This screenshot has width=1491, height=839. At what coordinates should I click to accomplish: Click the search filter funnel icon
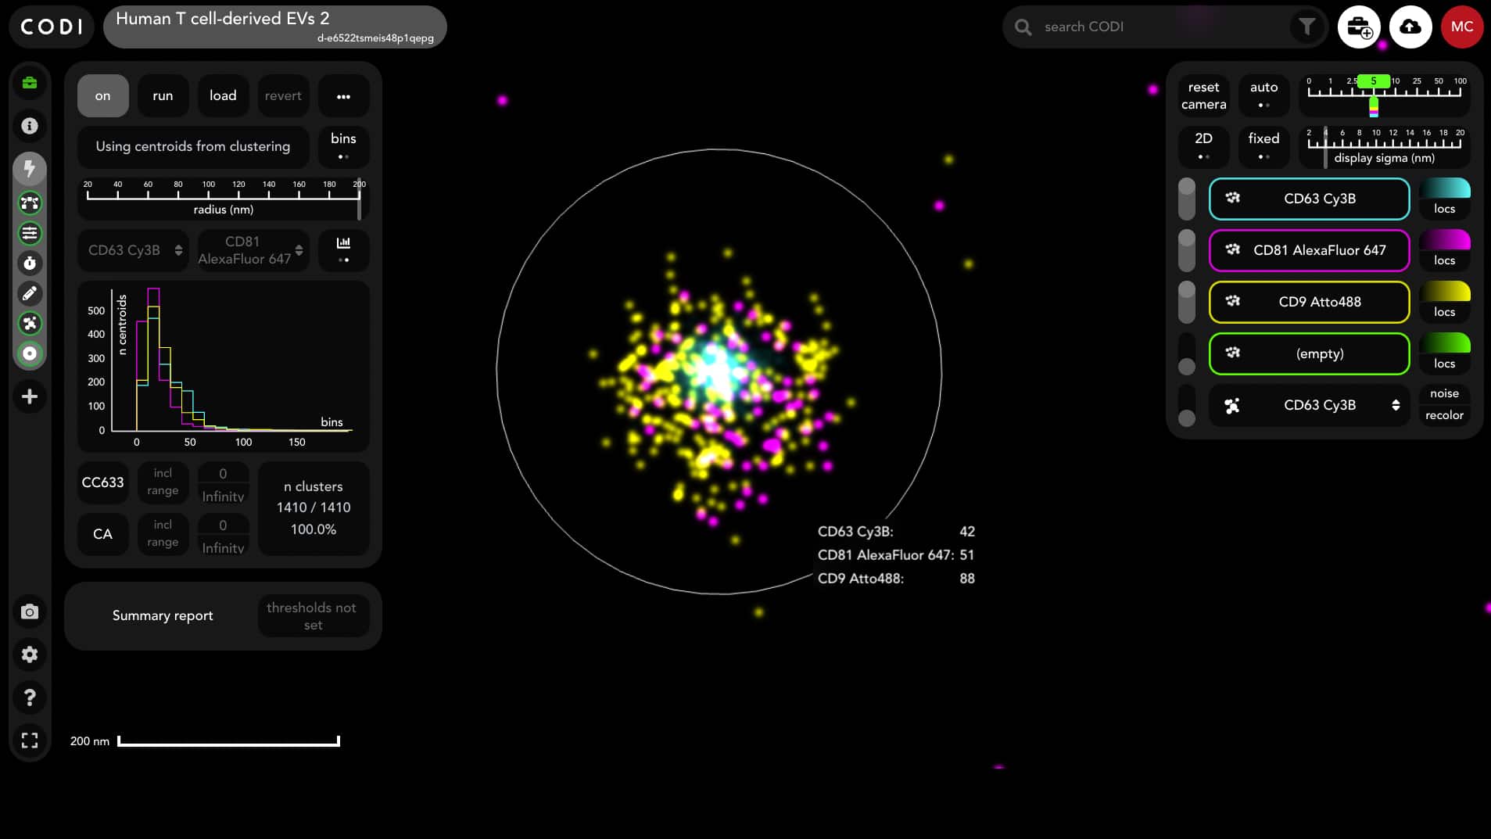coord(1306,27)
